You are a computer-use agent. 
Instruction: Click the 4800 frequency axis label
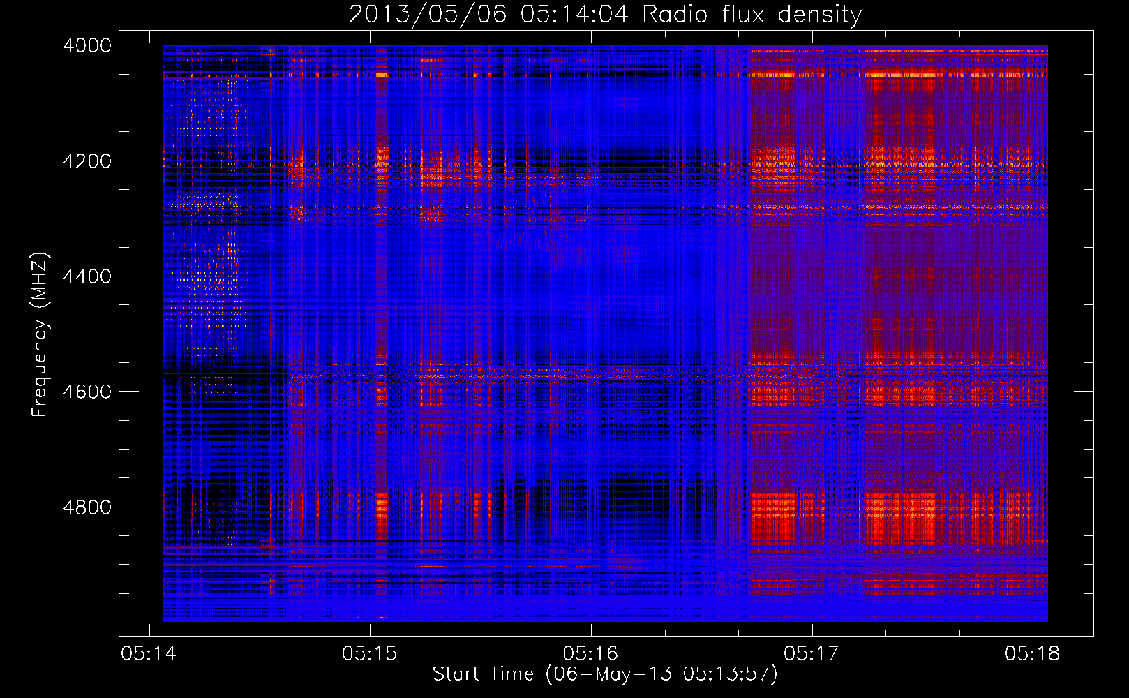coord(87,507)
